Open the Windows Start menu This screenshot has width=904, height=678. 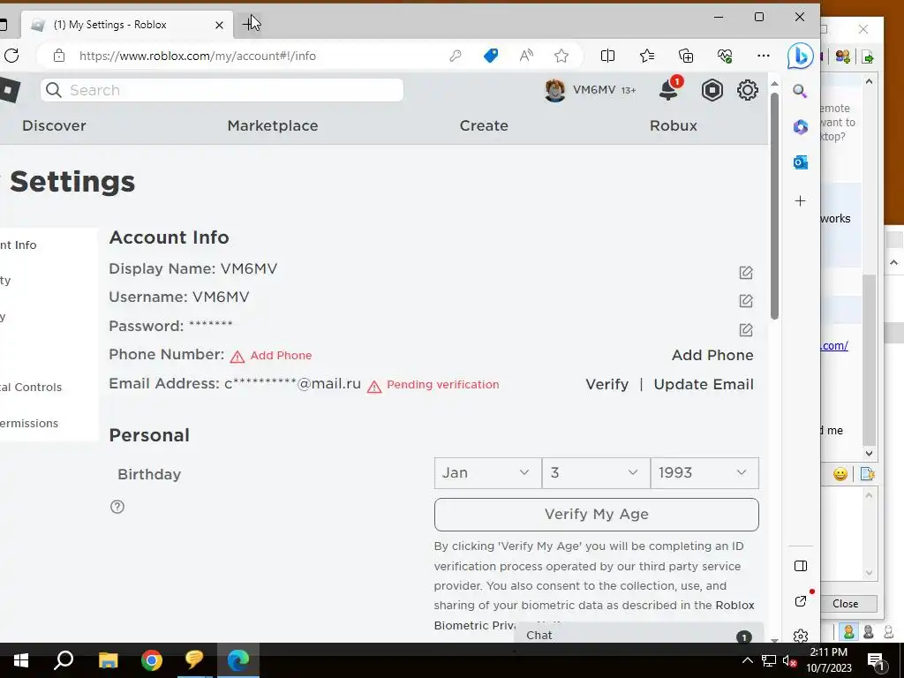pyautogui.click(x=21, y=660)
